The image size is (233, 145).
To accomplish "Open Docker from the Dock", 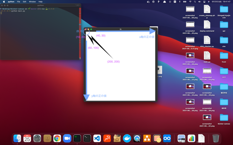I will [127, 138].
